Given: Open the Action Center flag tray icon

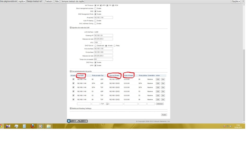Looking at the screenshot, I should pos(224,126).
